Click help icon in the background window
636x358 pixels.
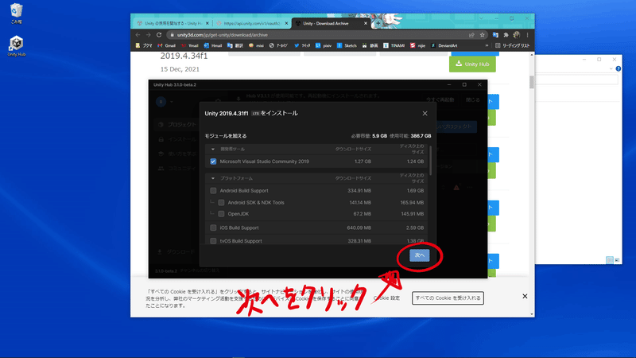point(619,68)
